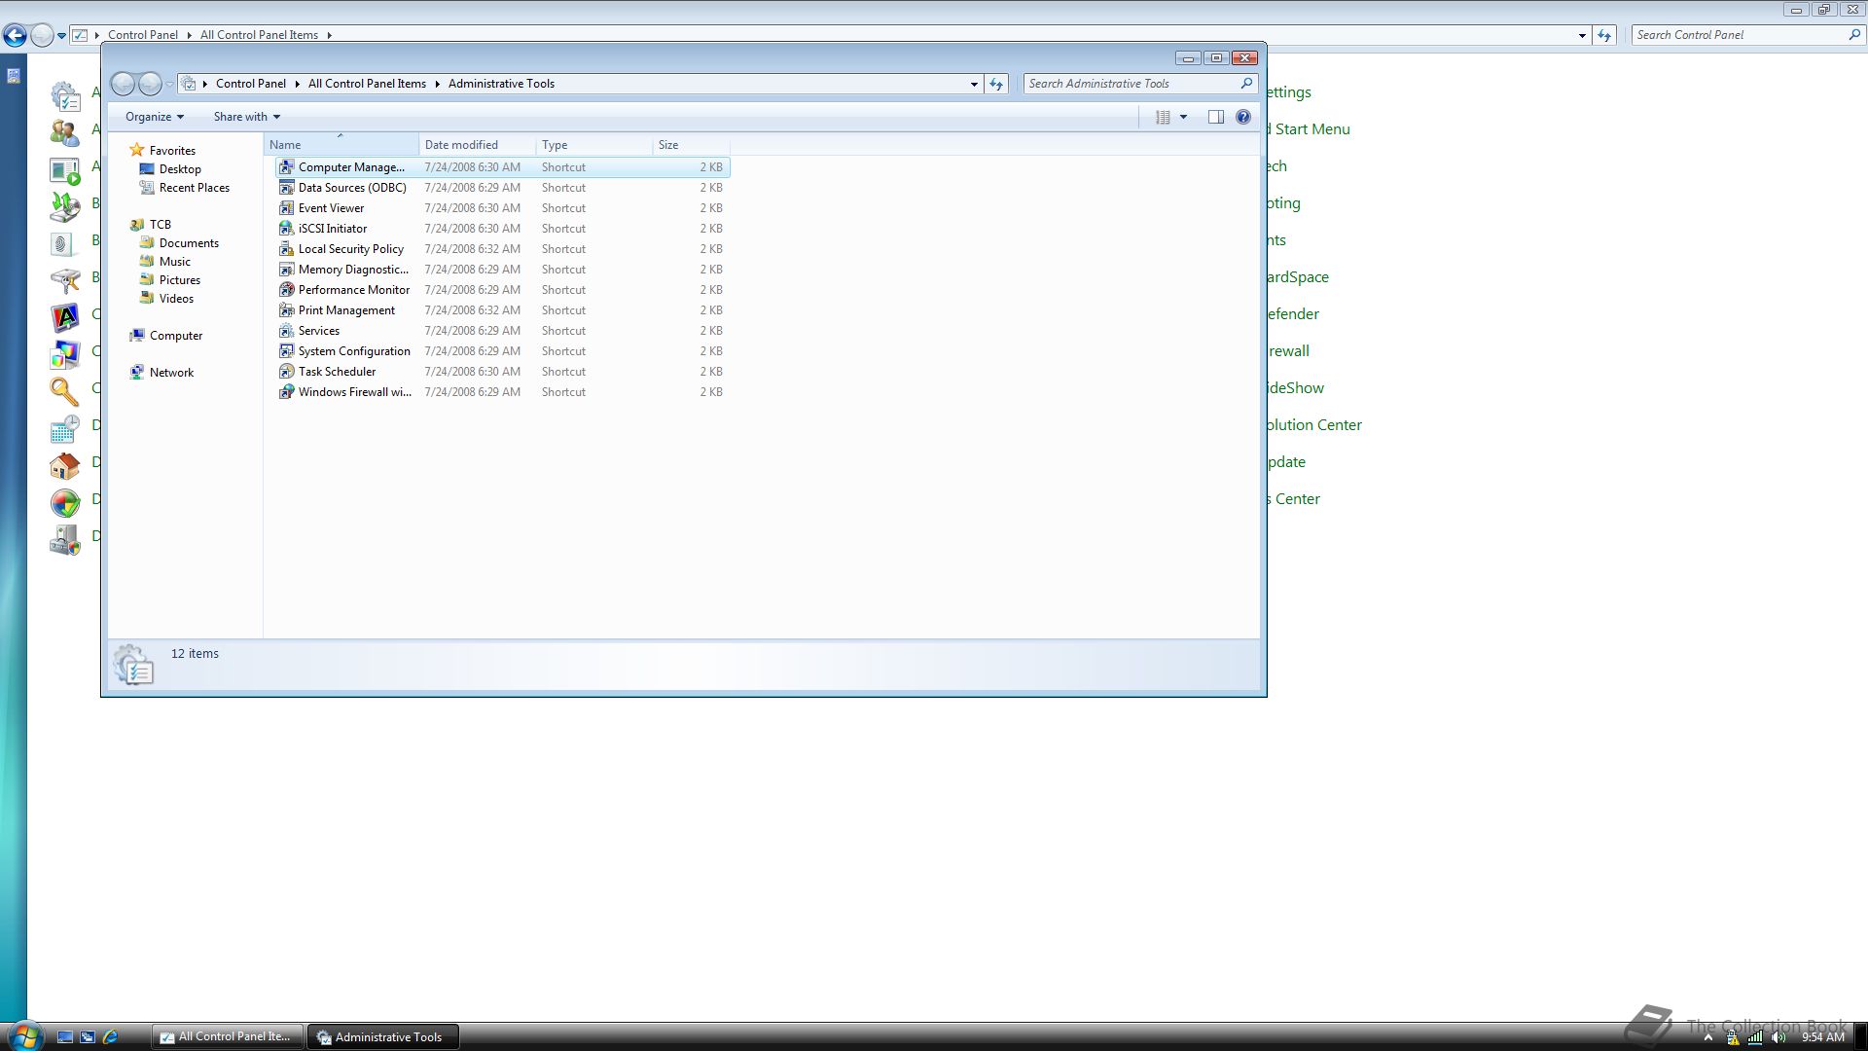Refresh the Administrative Tools address bar

[996, 84]
